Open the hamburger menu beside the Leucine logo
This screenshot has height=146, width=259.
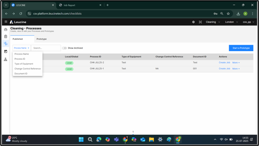(6, 22)
